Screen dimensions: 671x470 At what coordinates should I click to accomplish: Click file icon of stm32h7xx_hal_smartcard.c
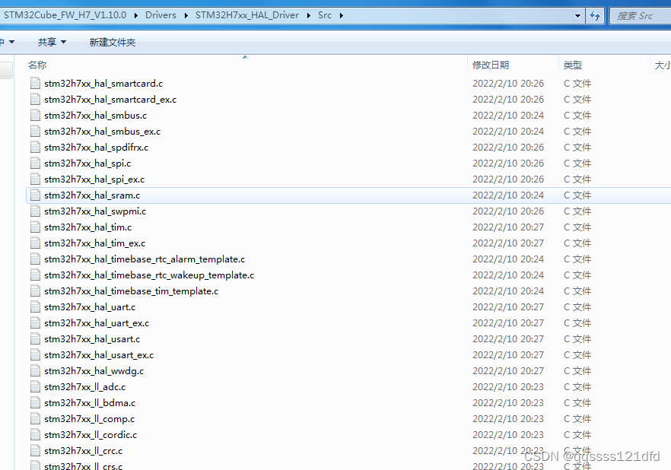tap(36, 83)
